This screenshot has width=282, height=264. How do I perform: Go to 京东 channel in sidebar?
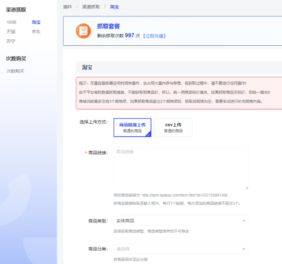pyautogui.click(x=36, y=32)
